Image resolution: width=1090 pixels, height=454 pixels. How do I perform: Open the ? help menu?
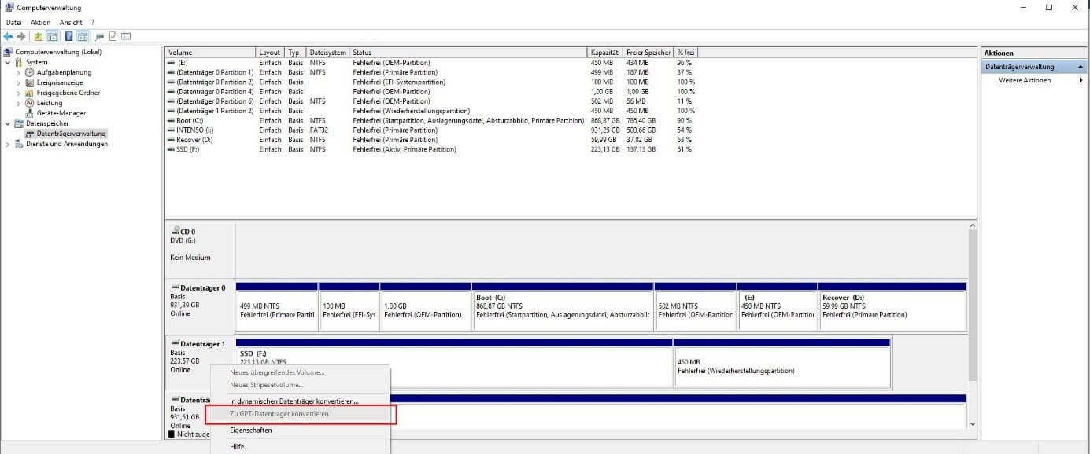92,23
